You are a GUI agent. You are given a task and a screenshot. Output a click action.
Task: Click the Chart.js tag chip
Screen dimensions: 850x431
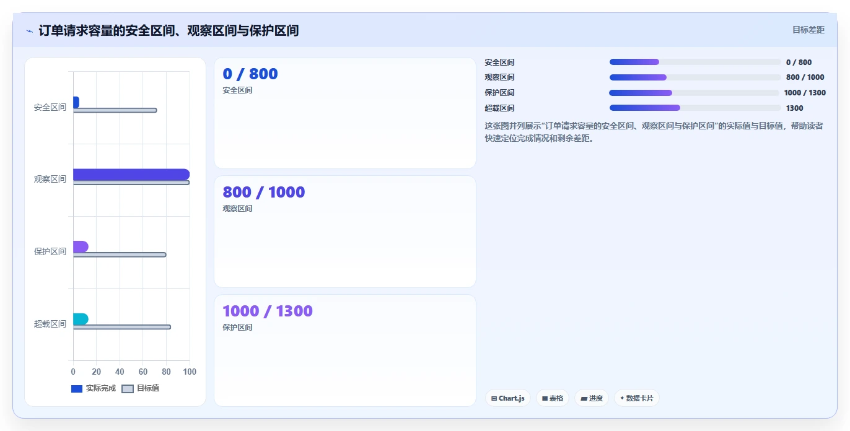pos(508,398)
